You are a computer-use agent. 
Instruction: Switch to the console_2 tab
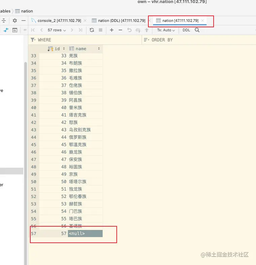click(59, 21)
